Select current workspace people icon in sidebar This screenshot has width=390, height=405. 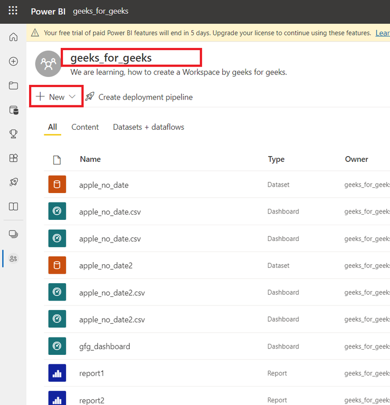point(13,258)
